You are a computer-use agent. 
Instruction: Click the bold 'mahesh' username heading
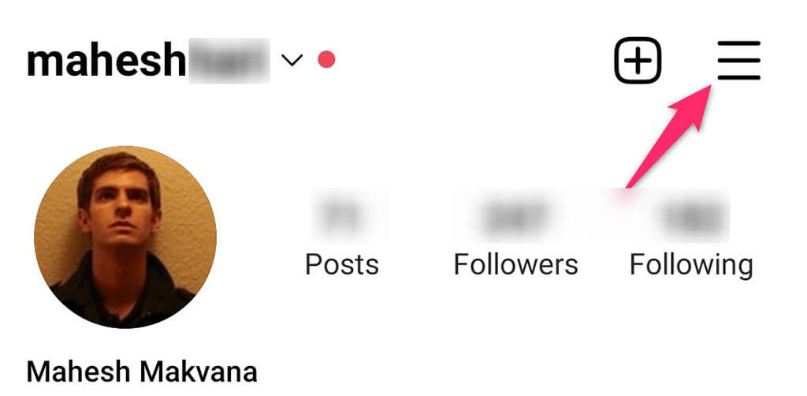(x=106, y=60)
